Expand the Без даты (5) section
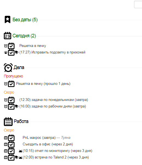 point(25,20)
